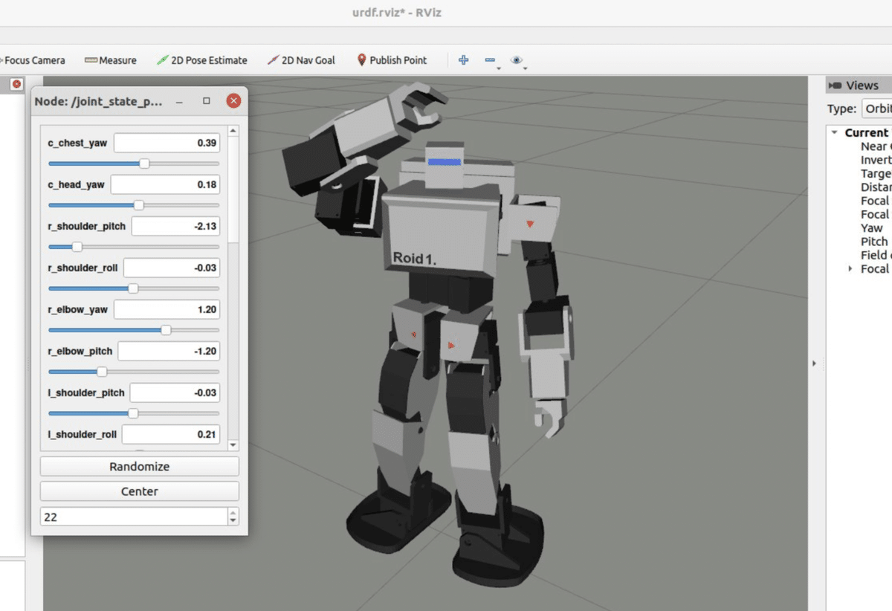Open the view Type dropdown showing Orbit

[877, 109]
